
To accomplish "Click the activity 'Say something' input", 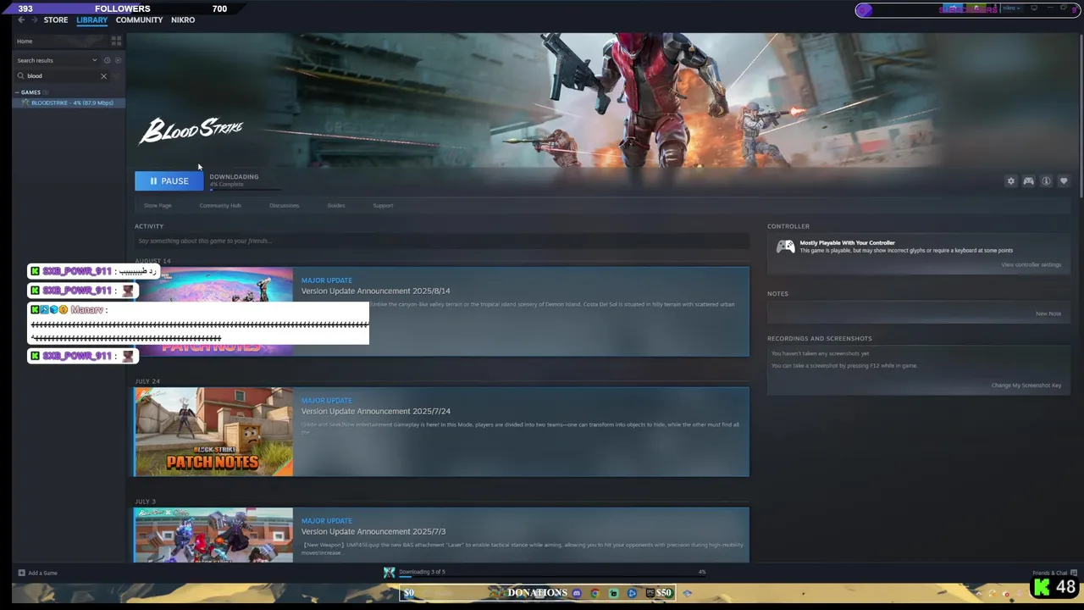I will (441, 241).
